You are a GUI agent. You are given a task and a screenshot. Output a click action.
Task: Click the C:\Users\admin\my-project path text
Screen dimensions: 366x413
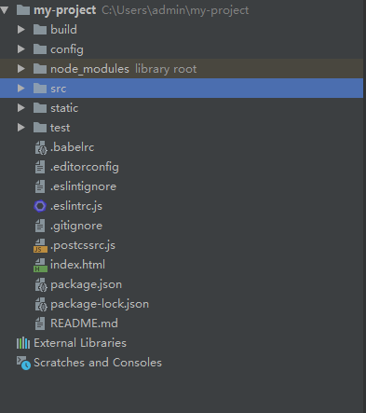click(175, 10)
